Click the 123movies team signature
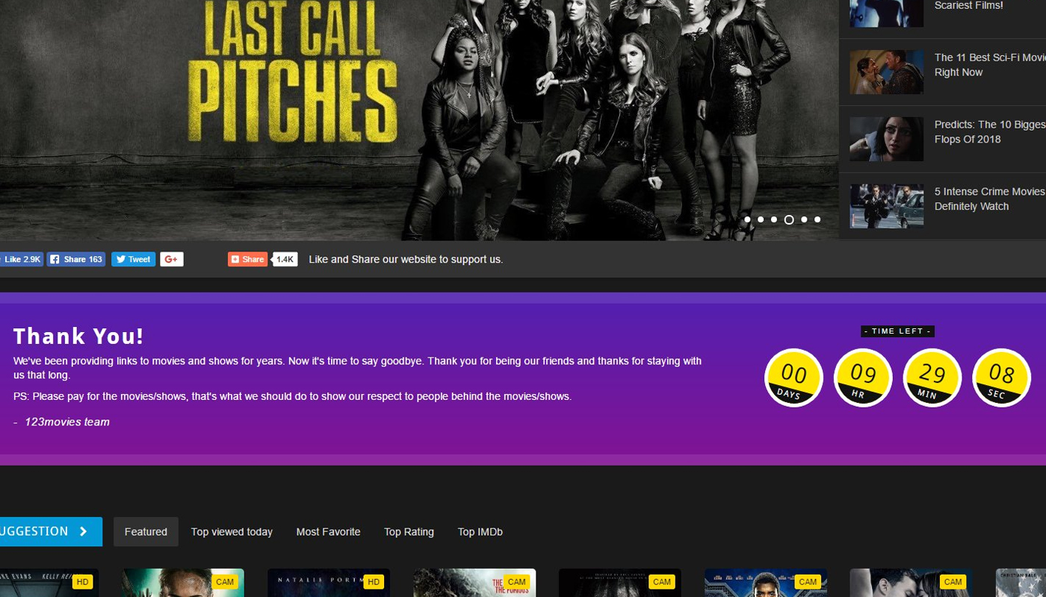Viewport: 1046px width, 597px height. [x=67, y=422]
